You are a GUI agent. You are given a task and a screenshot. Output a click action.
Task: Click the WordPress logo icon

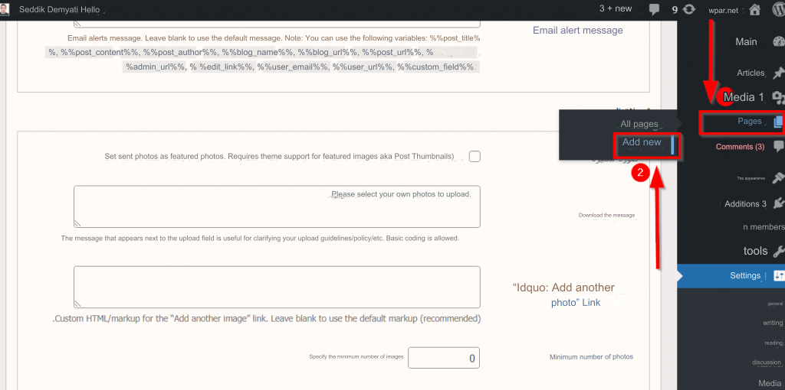(779, 9)
